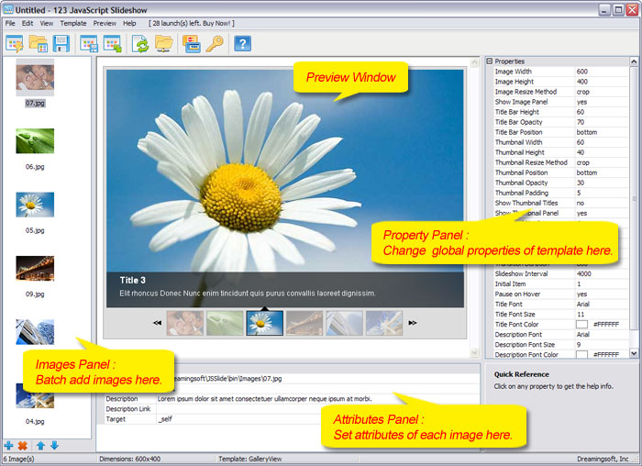Open registration with the key icon

(214, 43)
